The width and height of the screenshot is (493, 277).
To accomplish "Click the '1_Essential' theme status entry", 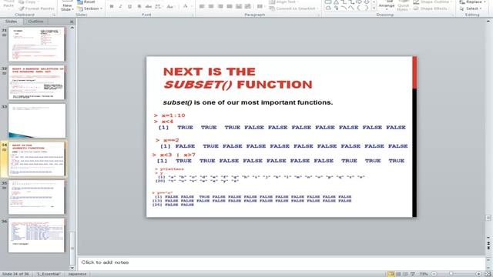I will 49,274.
